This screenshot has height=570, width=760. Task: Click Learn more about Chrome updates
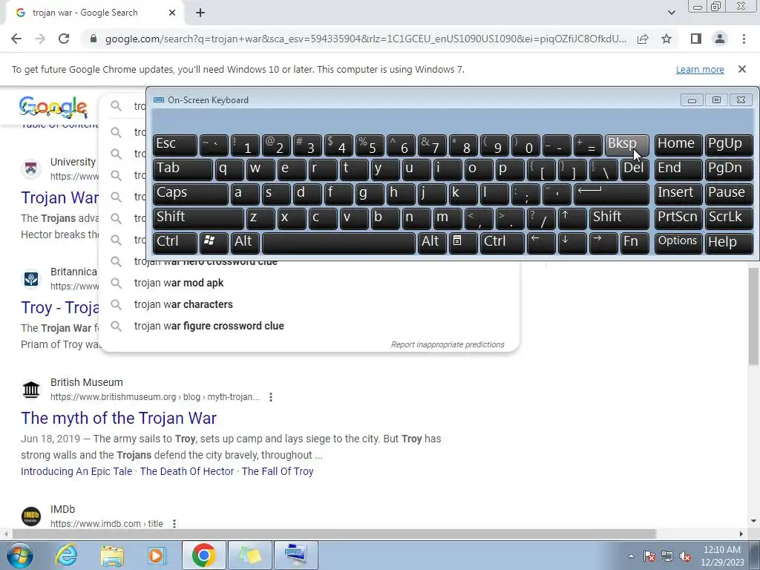700,69
